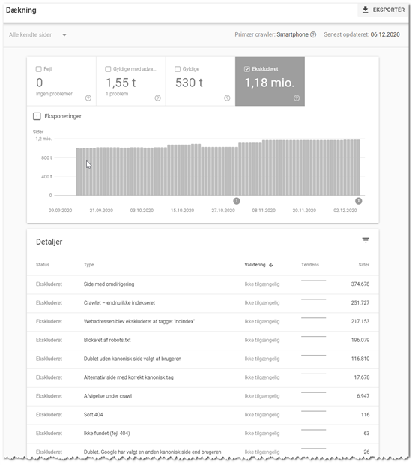Click help icon in Gyldige med advarsler card
Screen dimensions: 412x465
pos(157,98)
